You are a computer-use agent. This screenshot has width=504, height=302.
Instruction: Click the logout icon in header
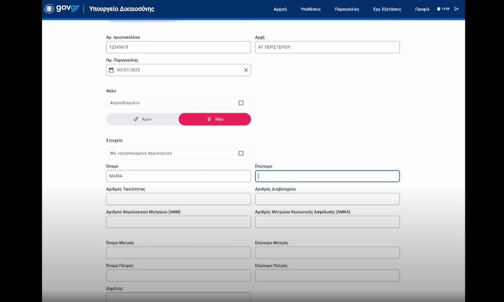tap(456, 9)
